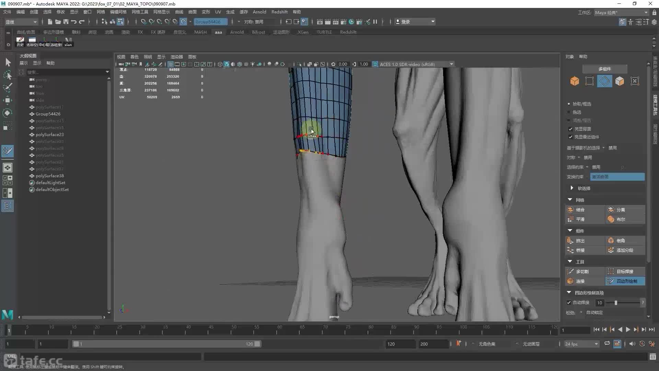Click the 多组件 button

(x=605, y=69)
